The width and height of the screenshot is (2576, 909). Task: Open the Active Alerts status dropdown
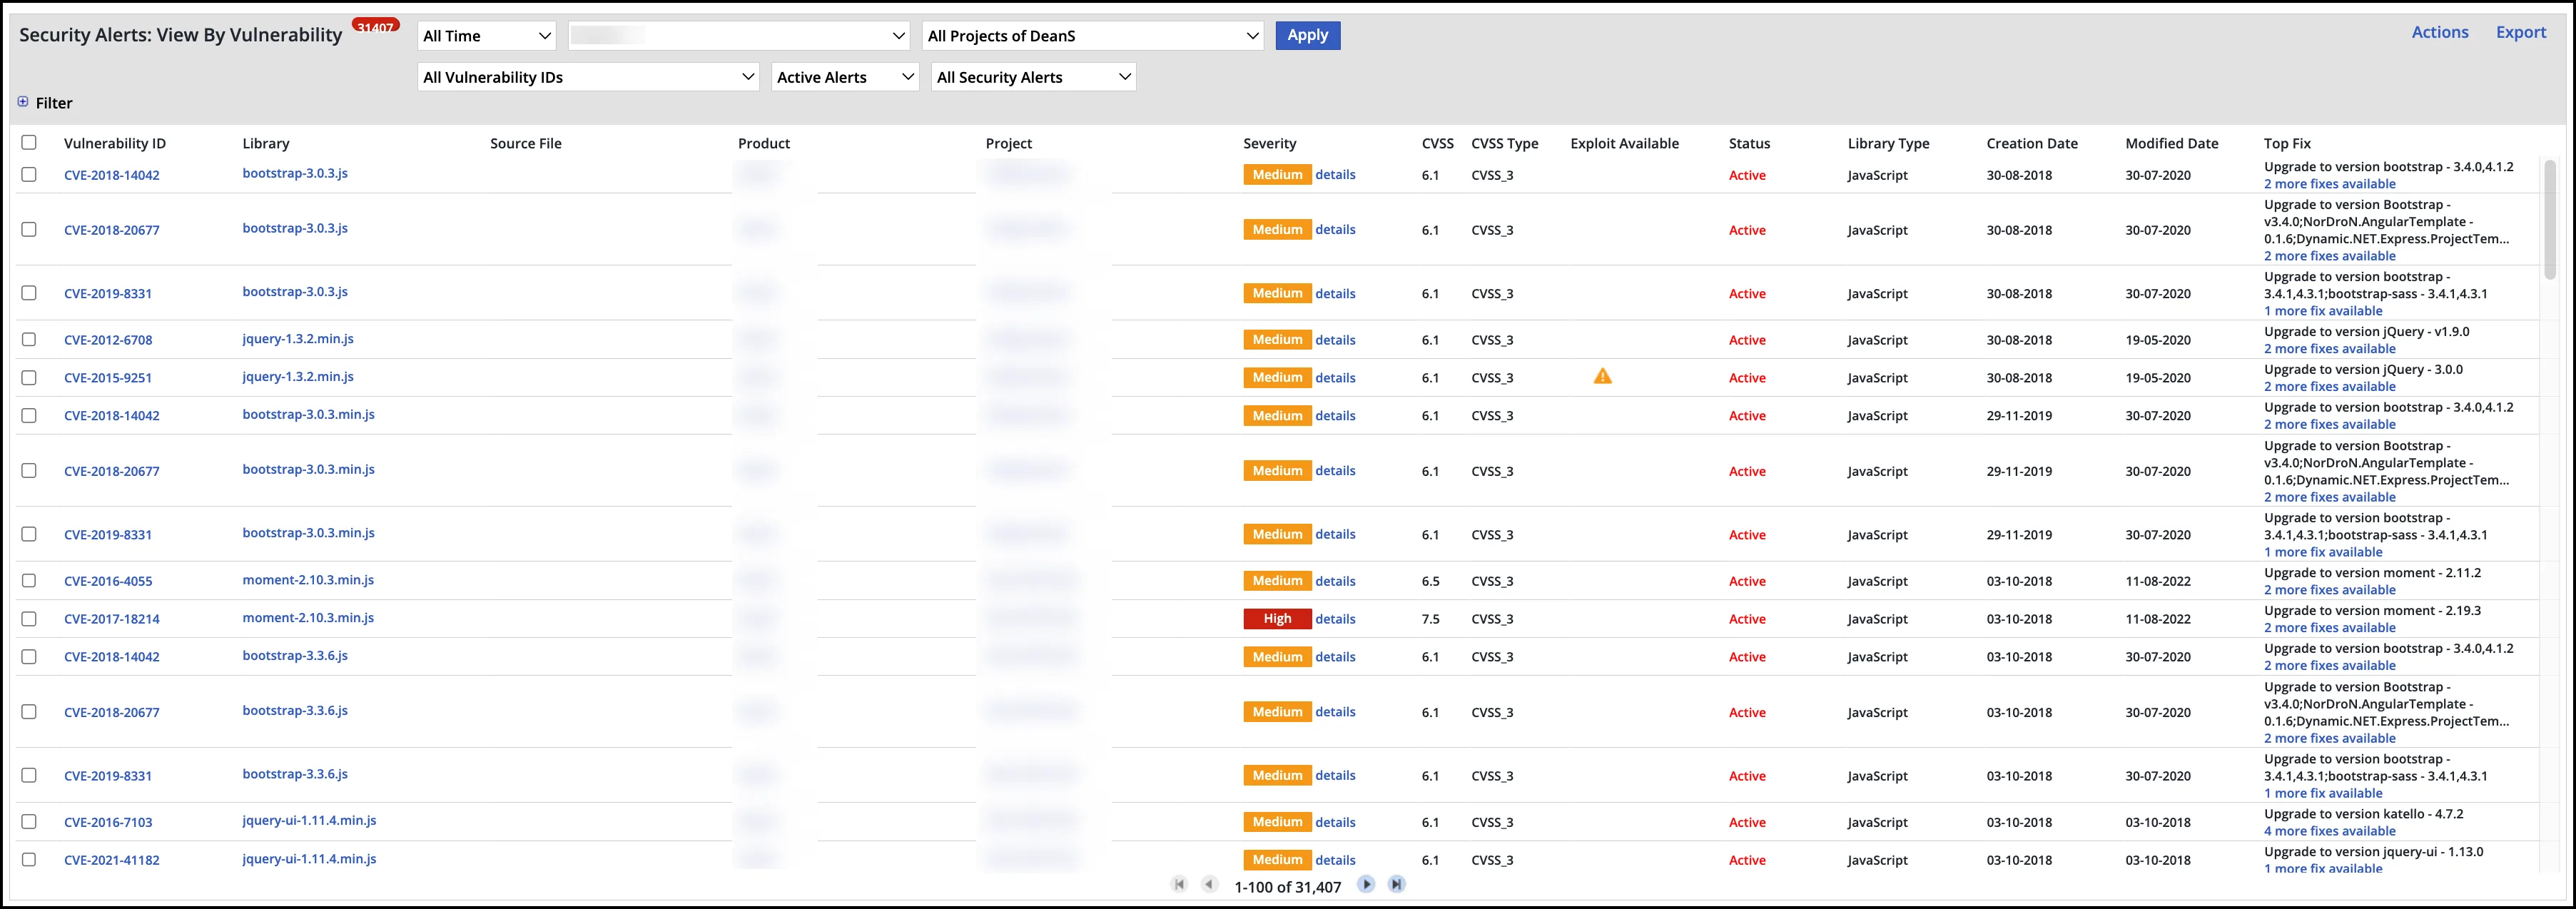click(844, 76)
